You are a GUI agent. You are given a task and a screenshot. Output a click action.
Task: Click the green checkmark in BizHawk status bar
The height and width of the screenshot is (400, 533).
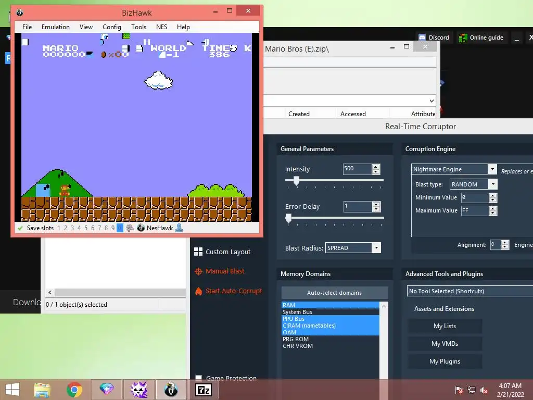tap(20, 228)
